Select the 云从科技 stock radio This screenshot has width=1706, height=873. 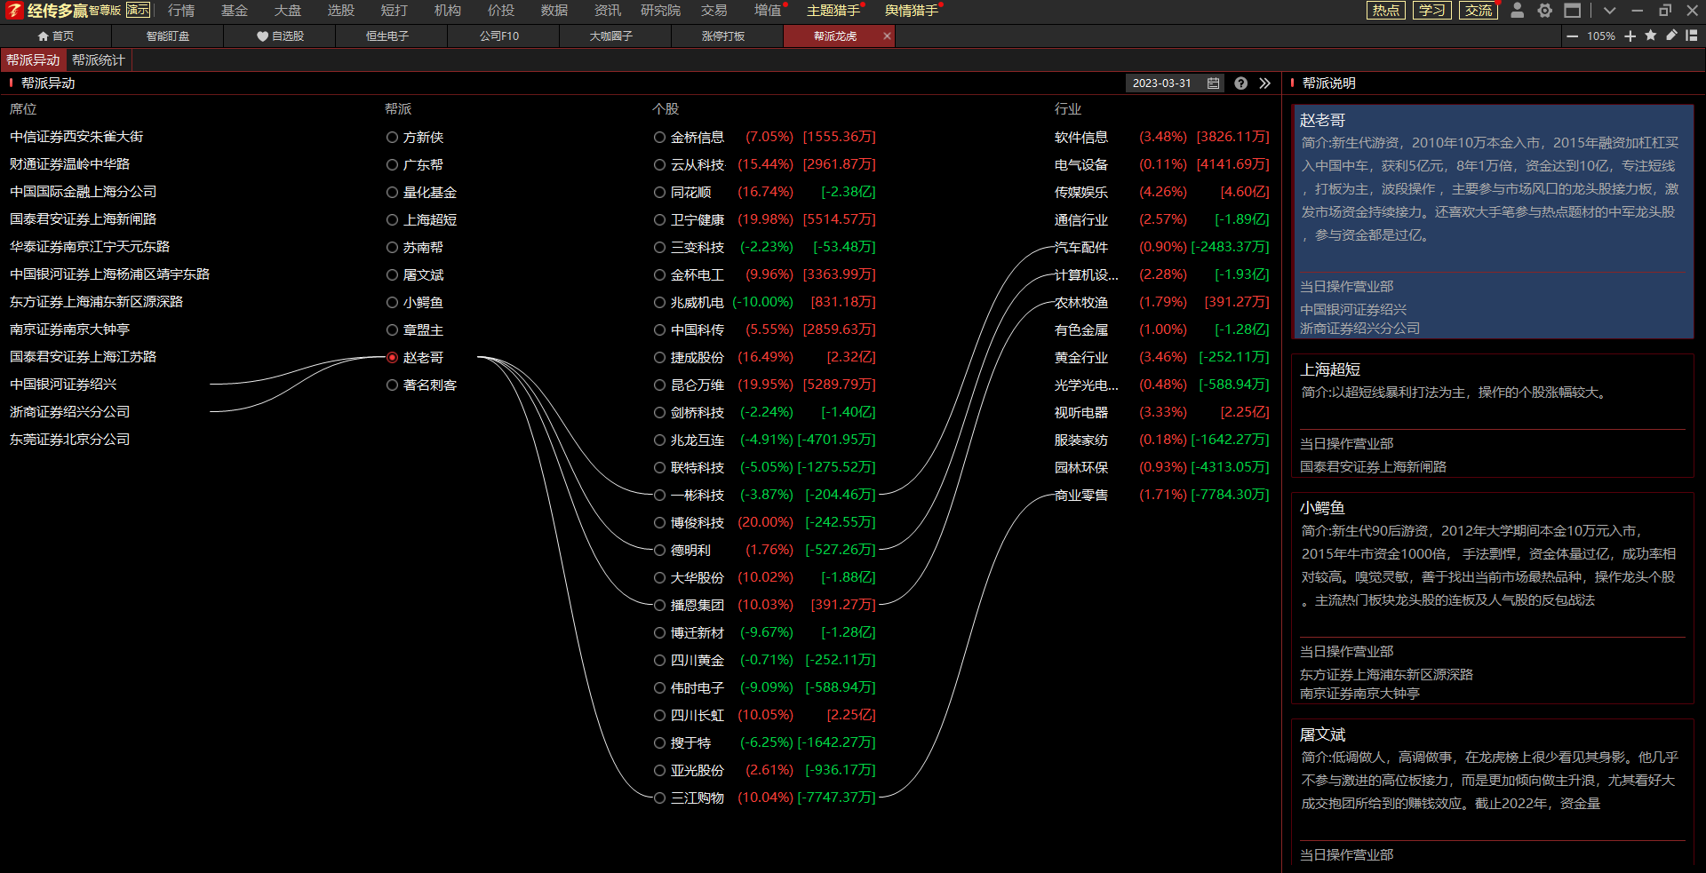(x=659, y=164)
